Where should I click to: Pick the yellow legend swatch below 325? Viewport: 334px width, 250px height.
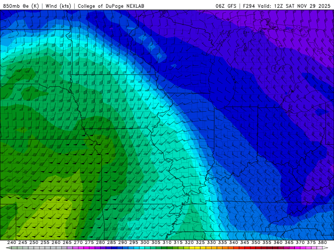point(197,248)
